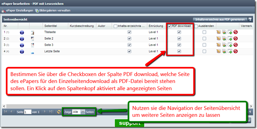The image size is (257, 129).
Task: Click the page thumbnail for Titelseite
Action: [32, 33]
